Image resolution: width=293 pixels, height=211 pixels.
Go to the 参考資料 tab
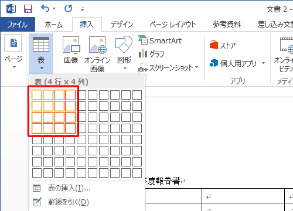(x=227, y=25)
